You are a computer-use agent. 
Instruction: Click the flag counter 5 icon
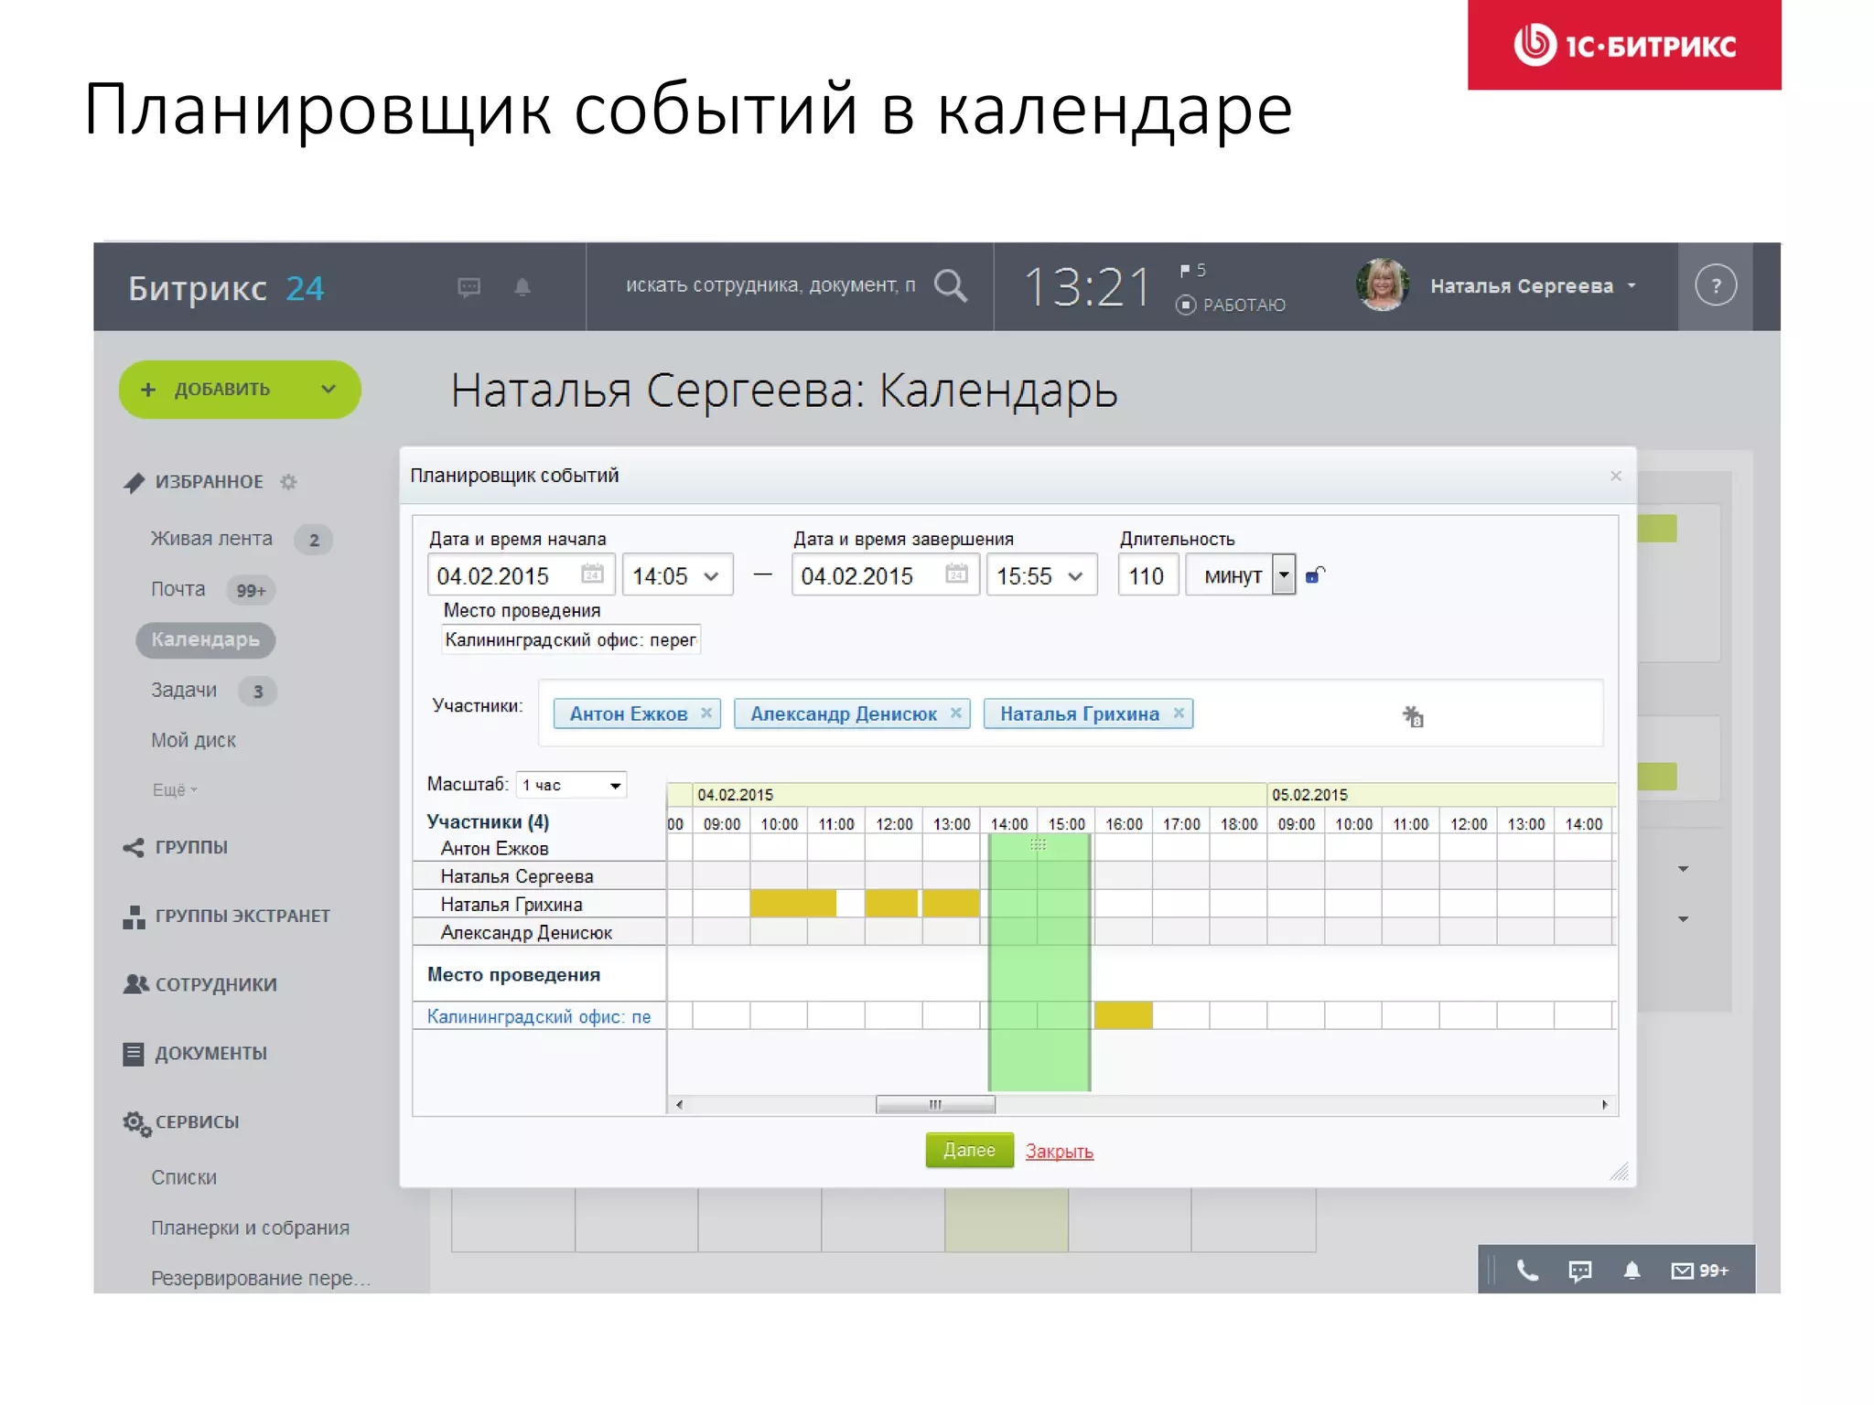(x=1192, y=271)
